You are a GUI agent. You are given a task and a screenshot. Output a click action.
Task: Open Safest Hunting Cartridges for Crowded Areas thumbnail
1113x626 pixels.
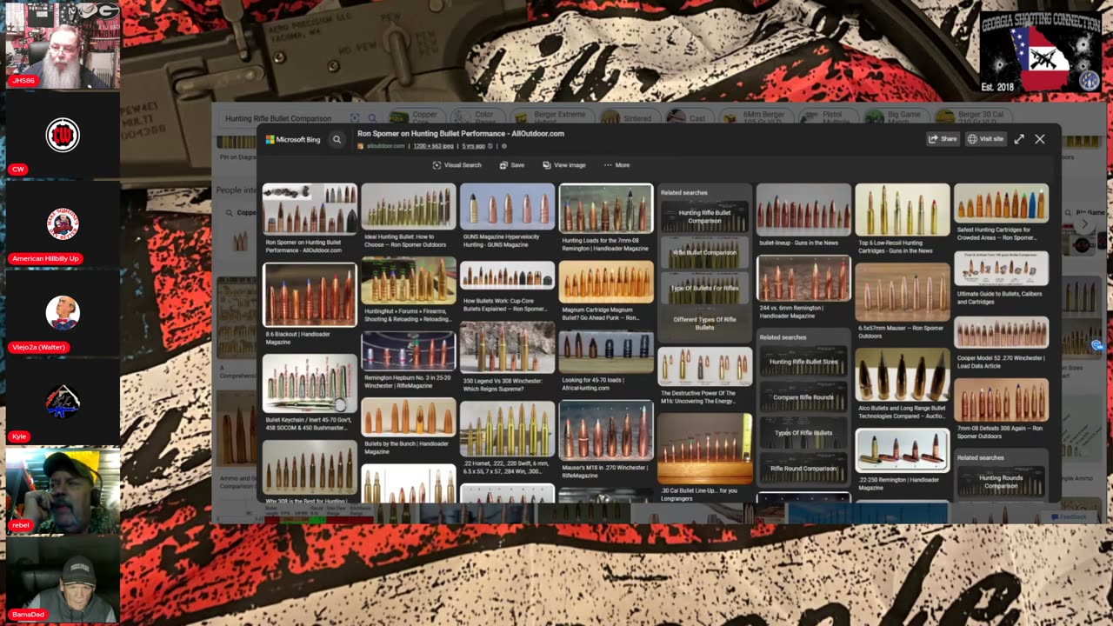point(1002,203)
